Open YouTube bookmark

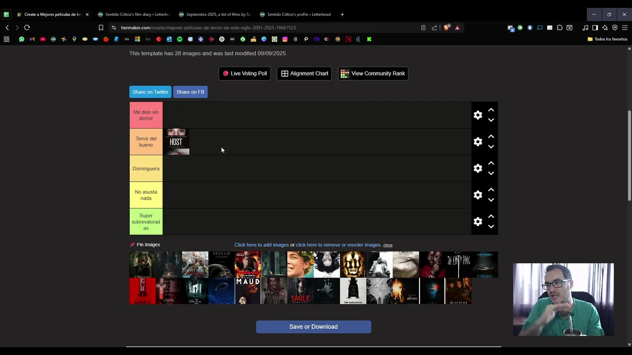43,39
